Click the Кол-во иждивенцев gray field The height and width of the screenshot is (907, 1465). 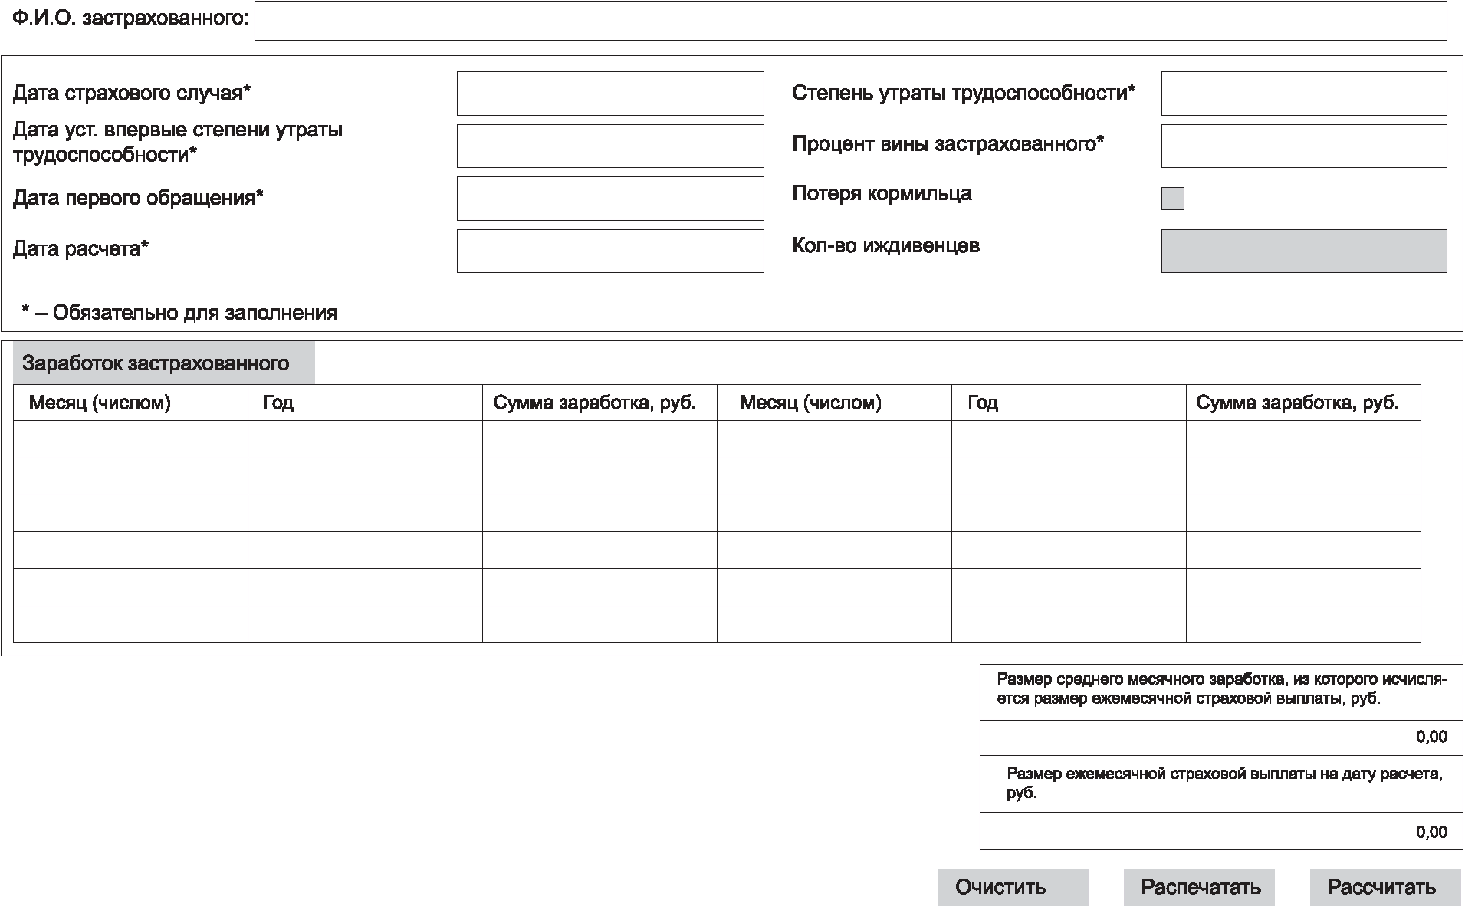pos(1304,251)
